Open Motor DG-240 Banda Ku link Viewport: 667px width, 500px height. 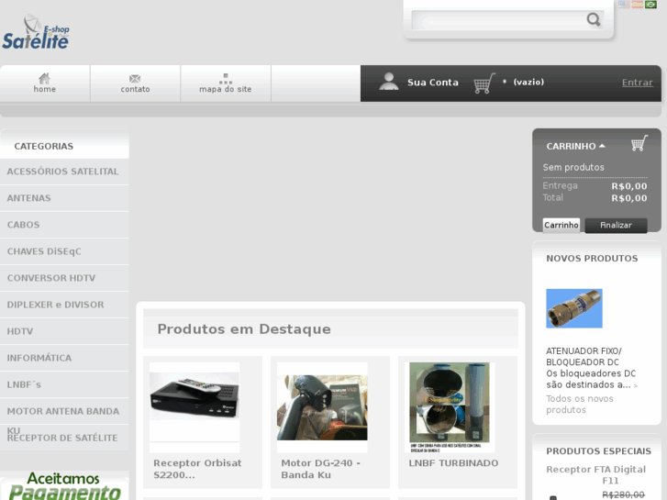tap(320, 469)
